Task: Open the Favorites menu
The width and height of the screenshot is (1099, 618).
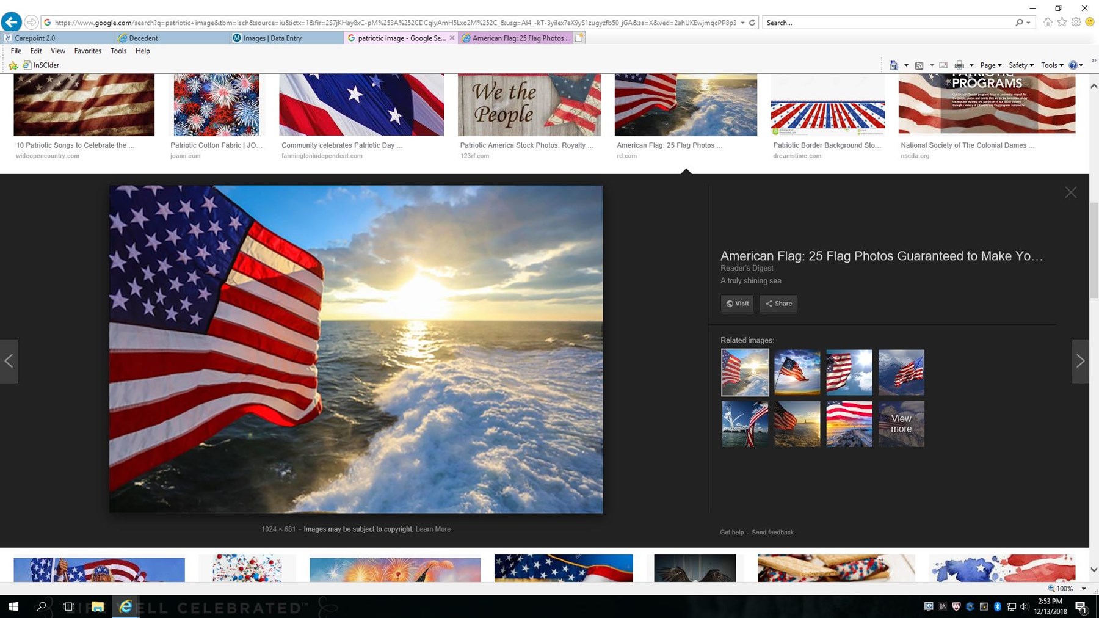Action: click(87, 51)
